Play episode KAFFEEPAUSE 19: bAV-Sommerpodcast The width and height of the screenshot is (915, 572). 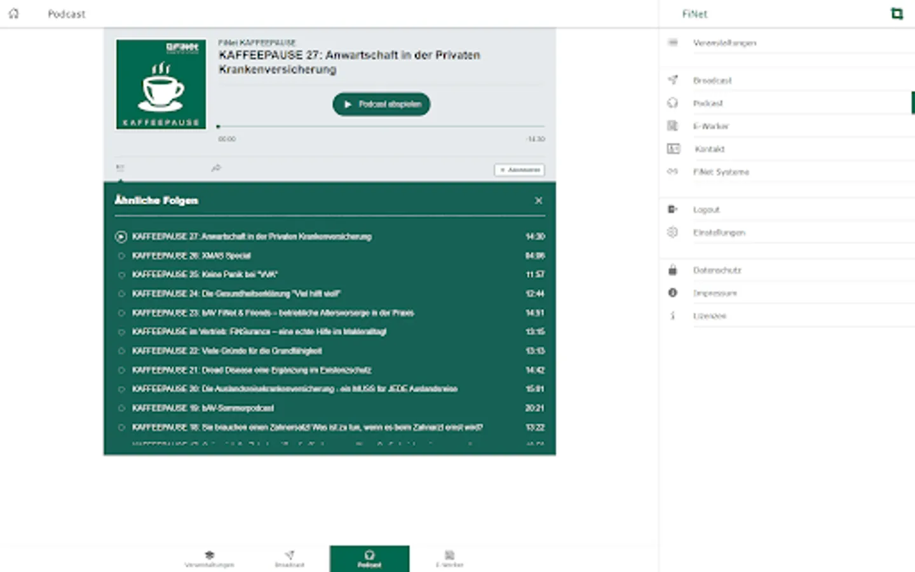(203, 408)
